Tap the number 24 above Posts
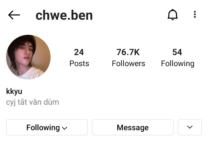Image resolution: width=208 pixels, height=145 pixels. click(x=79, y=52)
